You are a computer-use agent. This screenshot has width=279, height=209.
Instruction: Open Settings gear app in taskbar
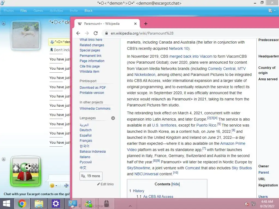pos(56,204)
